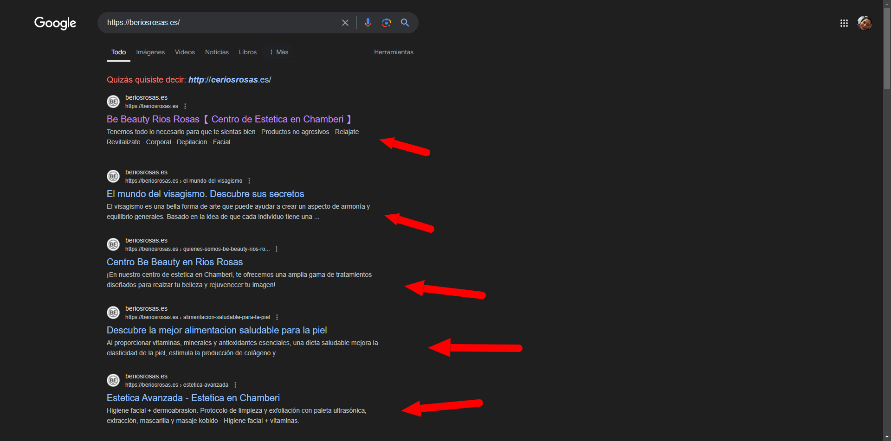Open options menu for estetica-avanzada result
Viewport: 891px width, 441px height.
pos(235,385)
